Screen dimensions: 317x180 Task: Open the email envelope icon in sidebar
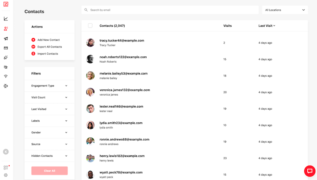[6, 48]
